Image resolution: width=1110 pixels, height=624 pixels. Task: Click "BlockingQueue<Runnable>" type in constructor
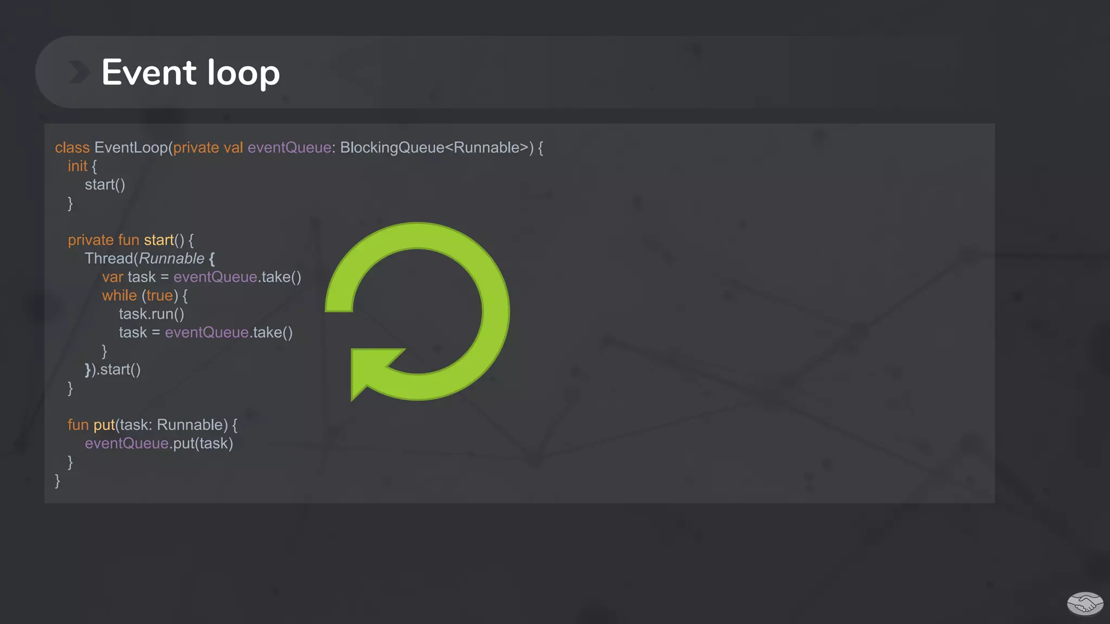tap(434, 147)
